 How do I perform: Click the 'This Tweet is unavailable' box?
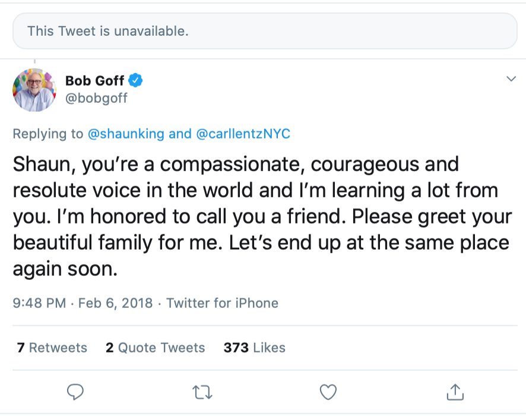coord(264,31)
